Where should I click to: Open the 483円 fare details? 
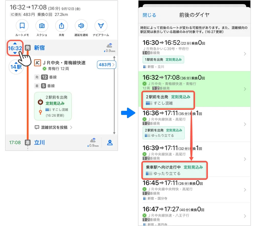coord(106,65)
